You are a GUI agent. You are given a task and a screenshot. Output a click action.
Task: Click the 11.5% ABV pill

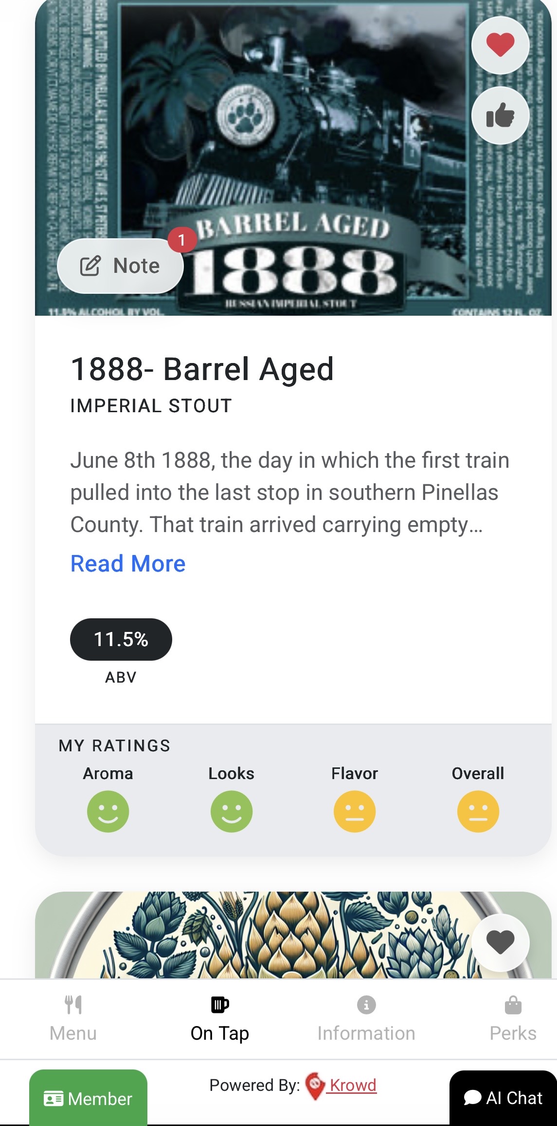[x=121, y=639]
